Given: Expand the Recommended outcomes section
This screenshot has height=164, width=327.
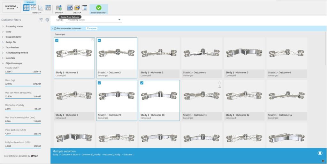Looking at the screenshot, I should tap(52, 28).
